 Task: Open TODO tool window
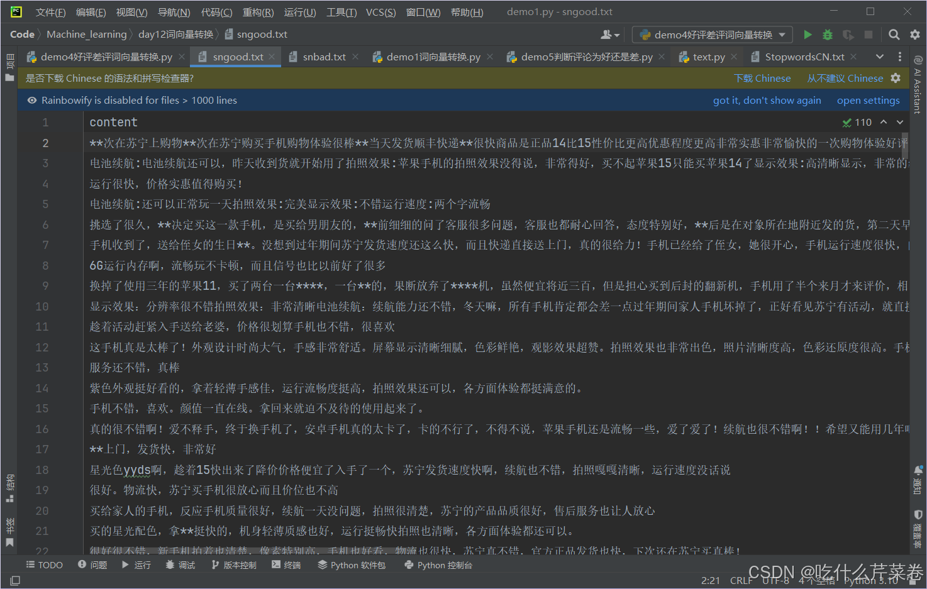click(45, 565)
